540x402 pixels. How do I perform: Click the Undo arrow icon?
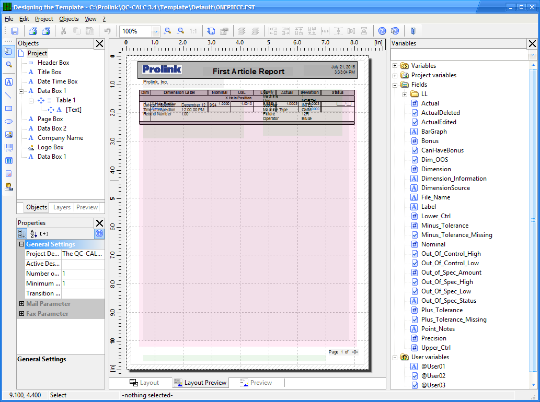click(x=108, y=31)
